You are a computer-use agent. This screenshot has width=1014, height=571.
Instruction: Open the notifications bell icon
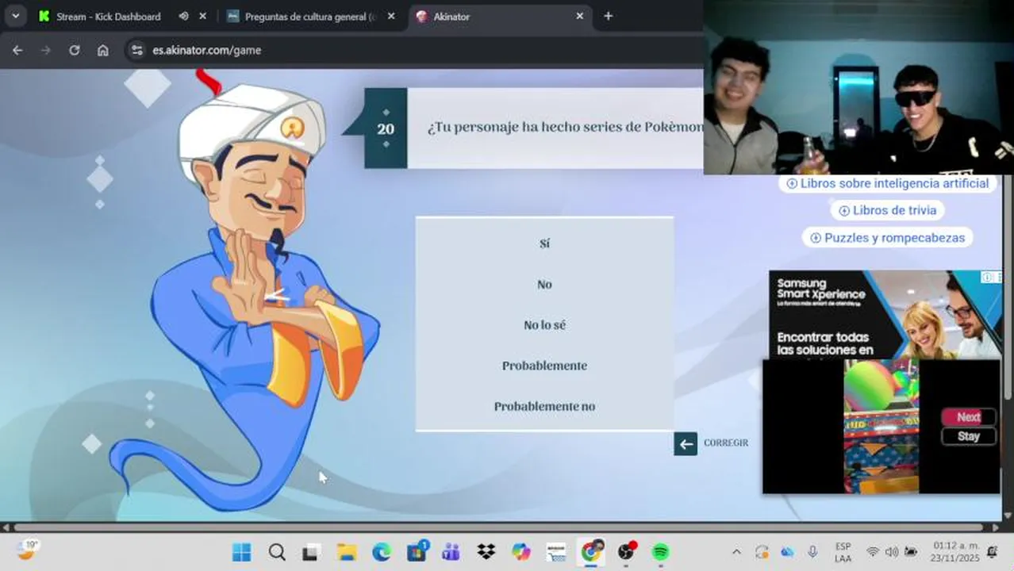[992, 552]
